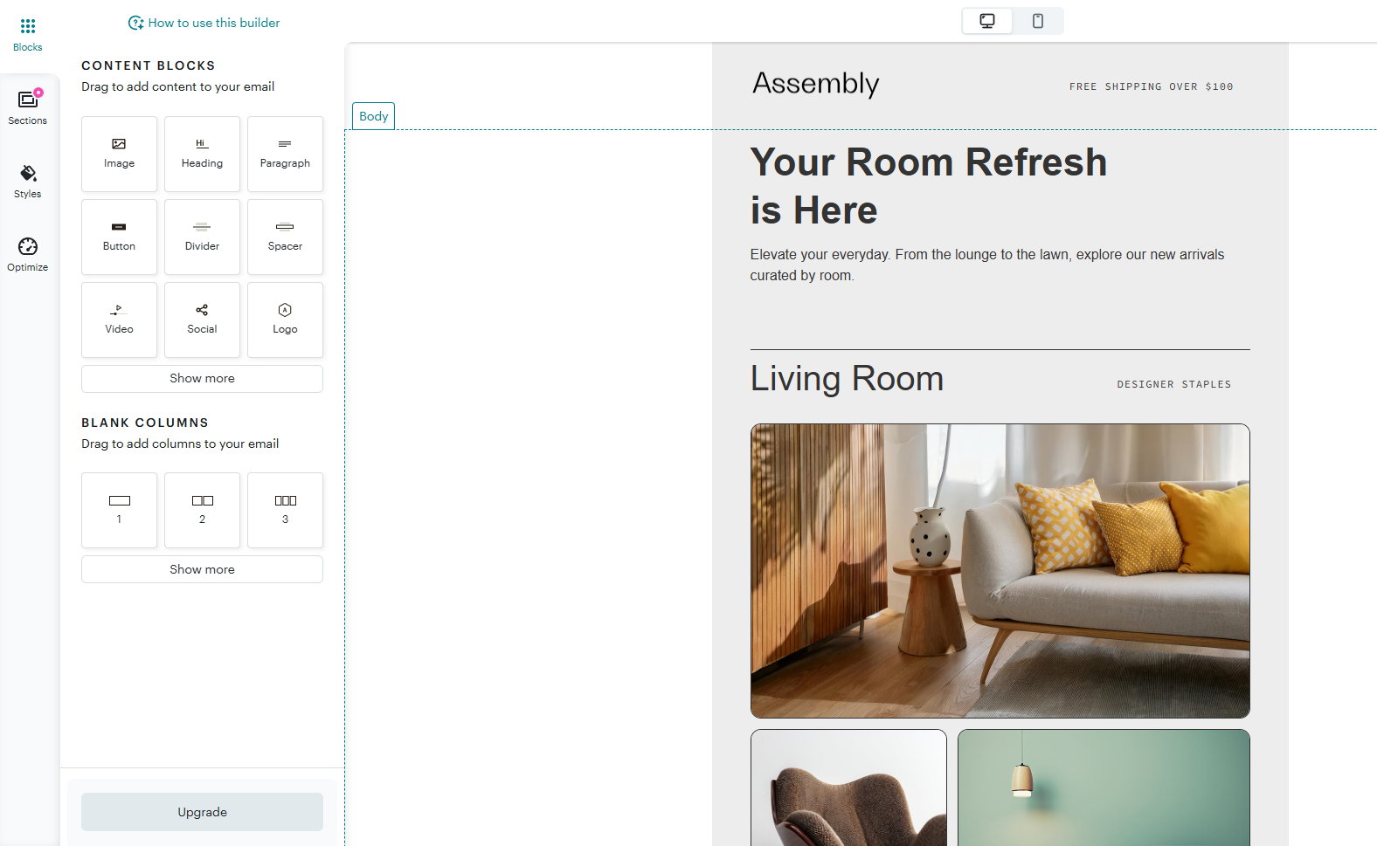This screenshot has height=846, width=1377.
Task: Select the Logo content block
Action: (285, 320)
